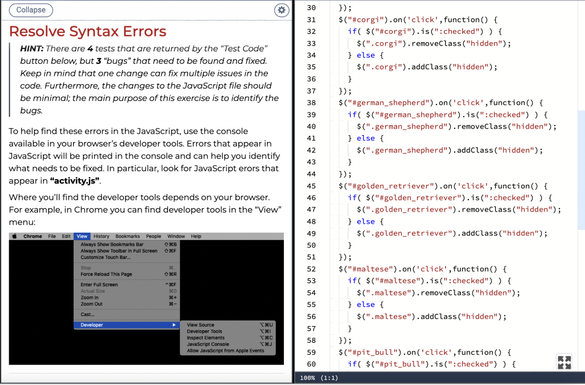
Task: Click the Collapse button
Action: click(x=31, y=10)
